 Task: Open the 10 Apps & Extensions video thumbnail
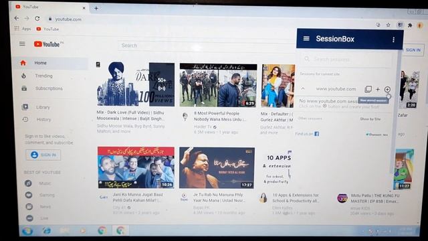click(276, 168)
